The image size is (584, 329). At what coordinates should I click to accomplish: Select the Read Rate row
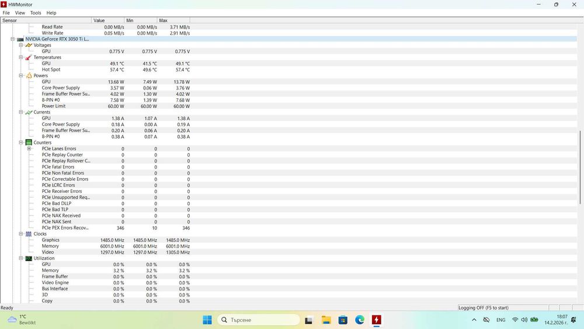(288, 27)
